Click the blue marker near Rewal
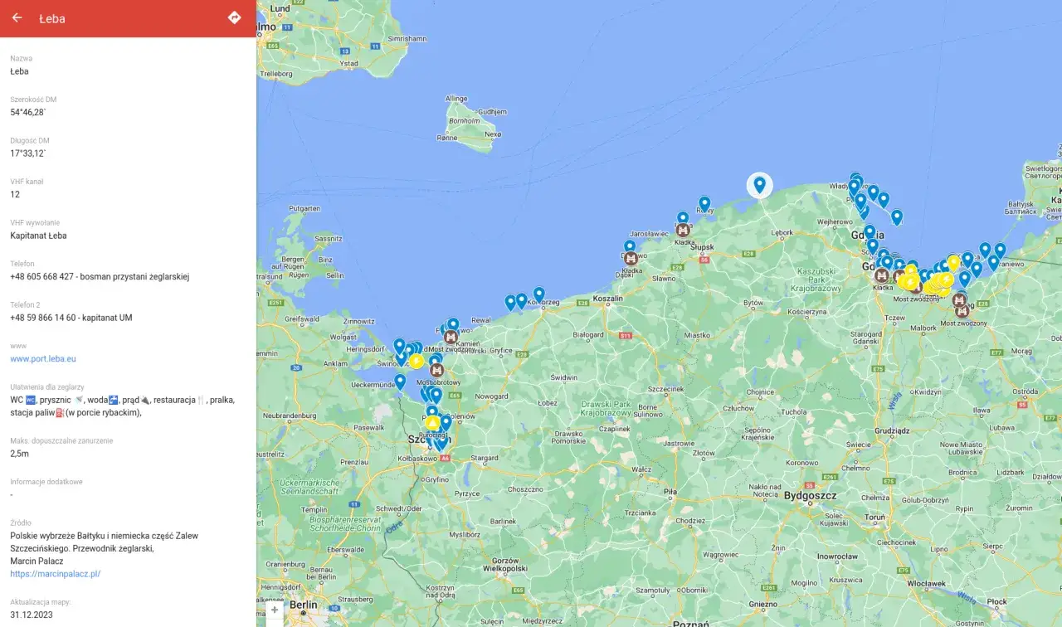 pyautogui.click(x=452, y=323)
